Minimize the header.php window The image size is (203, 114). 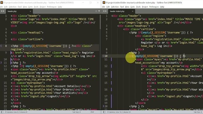(83, 3)
